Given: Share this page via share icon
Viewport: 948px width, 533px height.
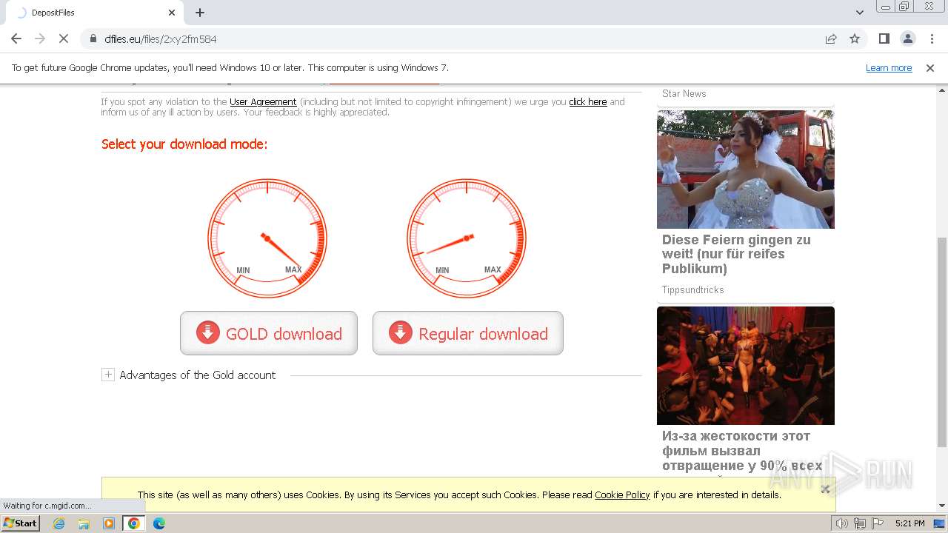Looking at the screenshot, I should (x=831, y=38).
